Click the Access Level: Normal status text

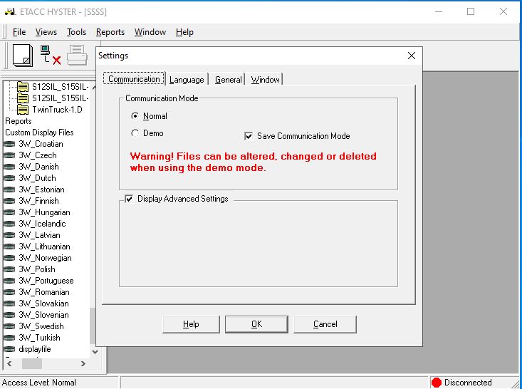39,383
